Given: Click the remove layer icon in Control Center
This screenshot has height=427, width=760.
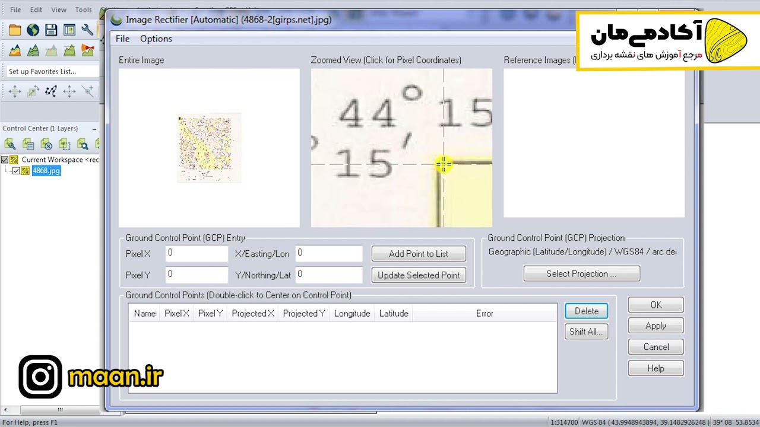Looking at the screenshot, I should pyautogui.click(x=46, y=144).
